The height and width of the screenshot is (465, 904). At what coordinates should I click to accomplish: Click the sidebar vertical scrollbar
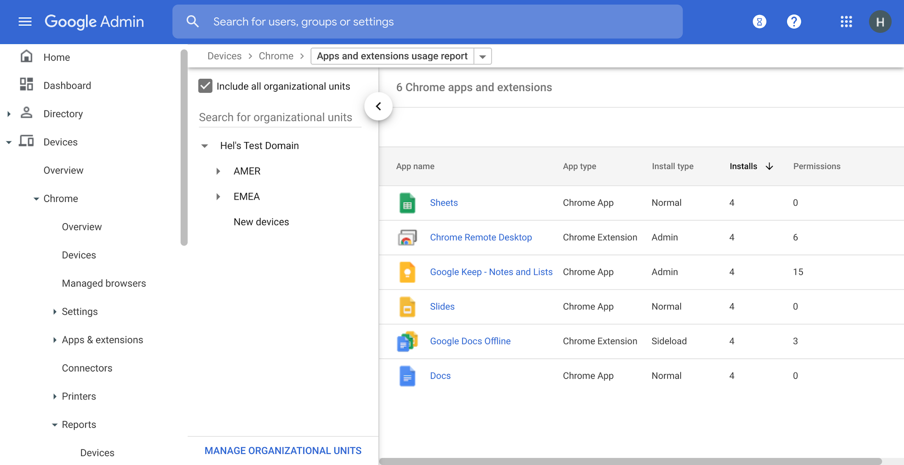click(184, 148)
